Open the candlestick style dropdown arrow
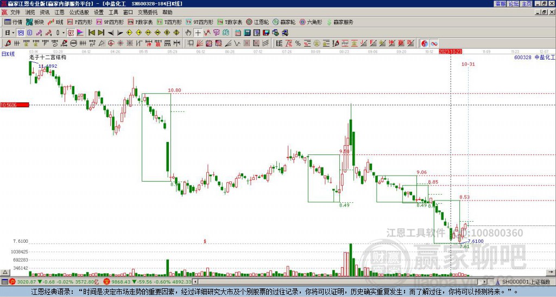The height and width of the screenshot is (297, 556). [x=64, y=33]
